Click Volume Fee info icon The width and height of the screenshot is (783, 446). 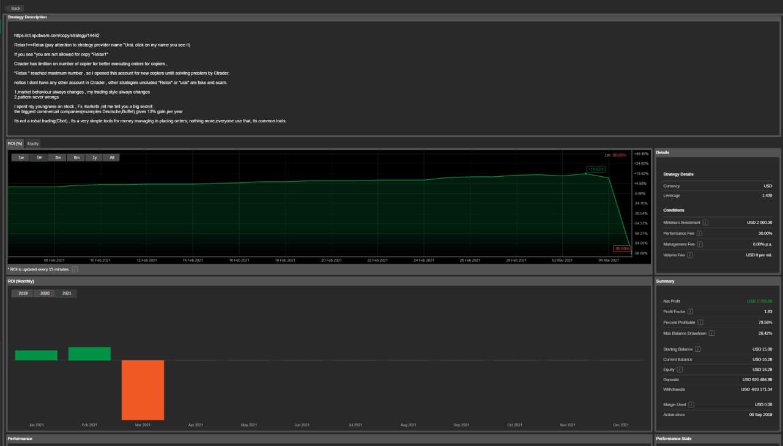click(689, 255)
